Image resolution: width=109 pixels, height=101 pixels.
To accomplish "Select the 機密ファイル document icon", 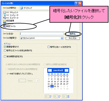I will coord(4,26).
